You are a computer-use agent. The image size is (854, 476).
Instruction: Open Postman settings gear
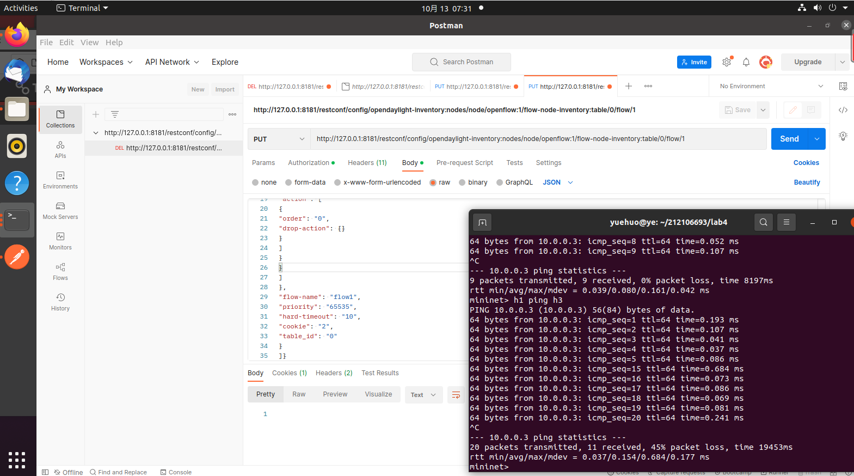point(727,62)
